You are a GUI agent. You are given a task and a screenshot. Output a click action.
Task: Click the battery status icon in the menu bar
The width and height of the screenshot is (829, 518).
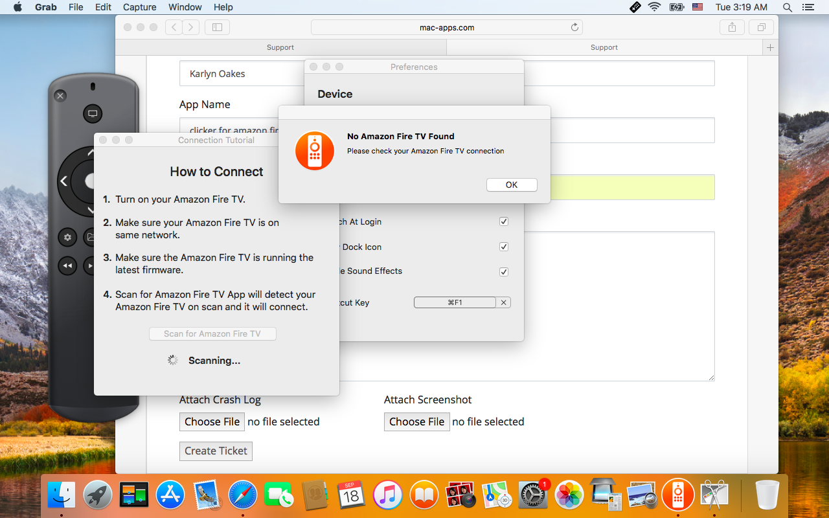tap(676, 7)
